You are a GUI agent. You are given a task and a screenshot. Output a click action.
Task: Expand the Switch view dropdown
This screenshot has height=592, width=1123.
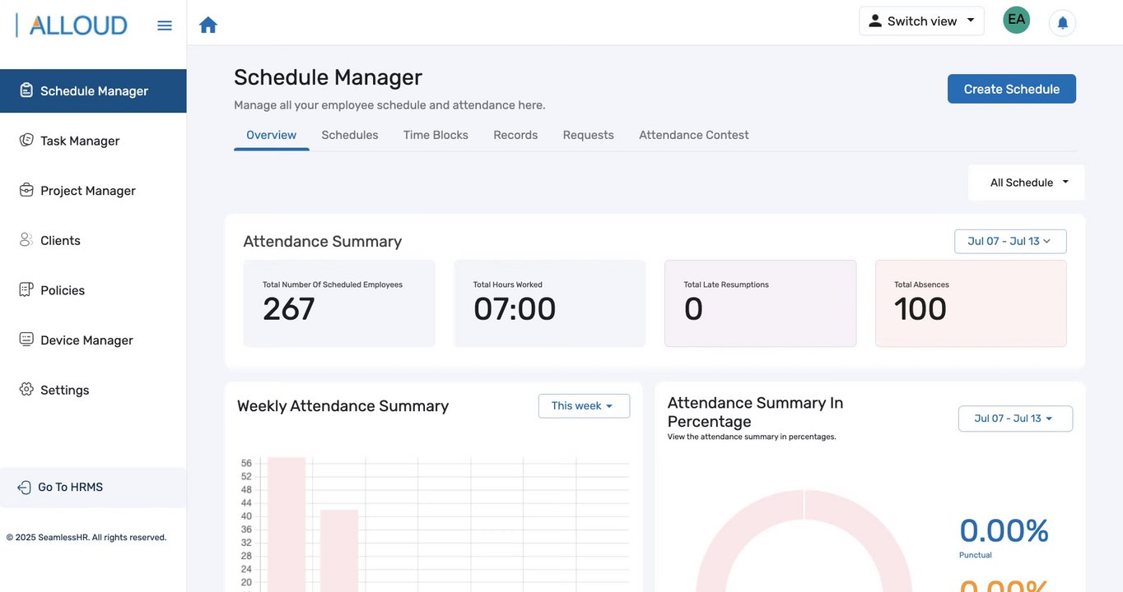tap(921, 21)
